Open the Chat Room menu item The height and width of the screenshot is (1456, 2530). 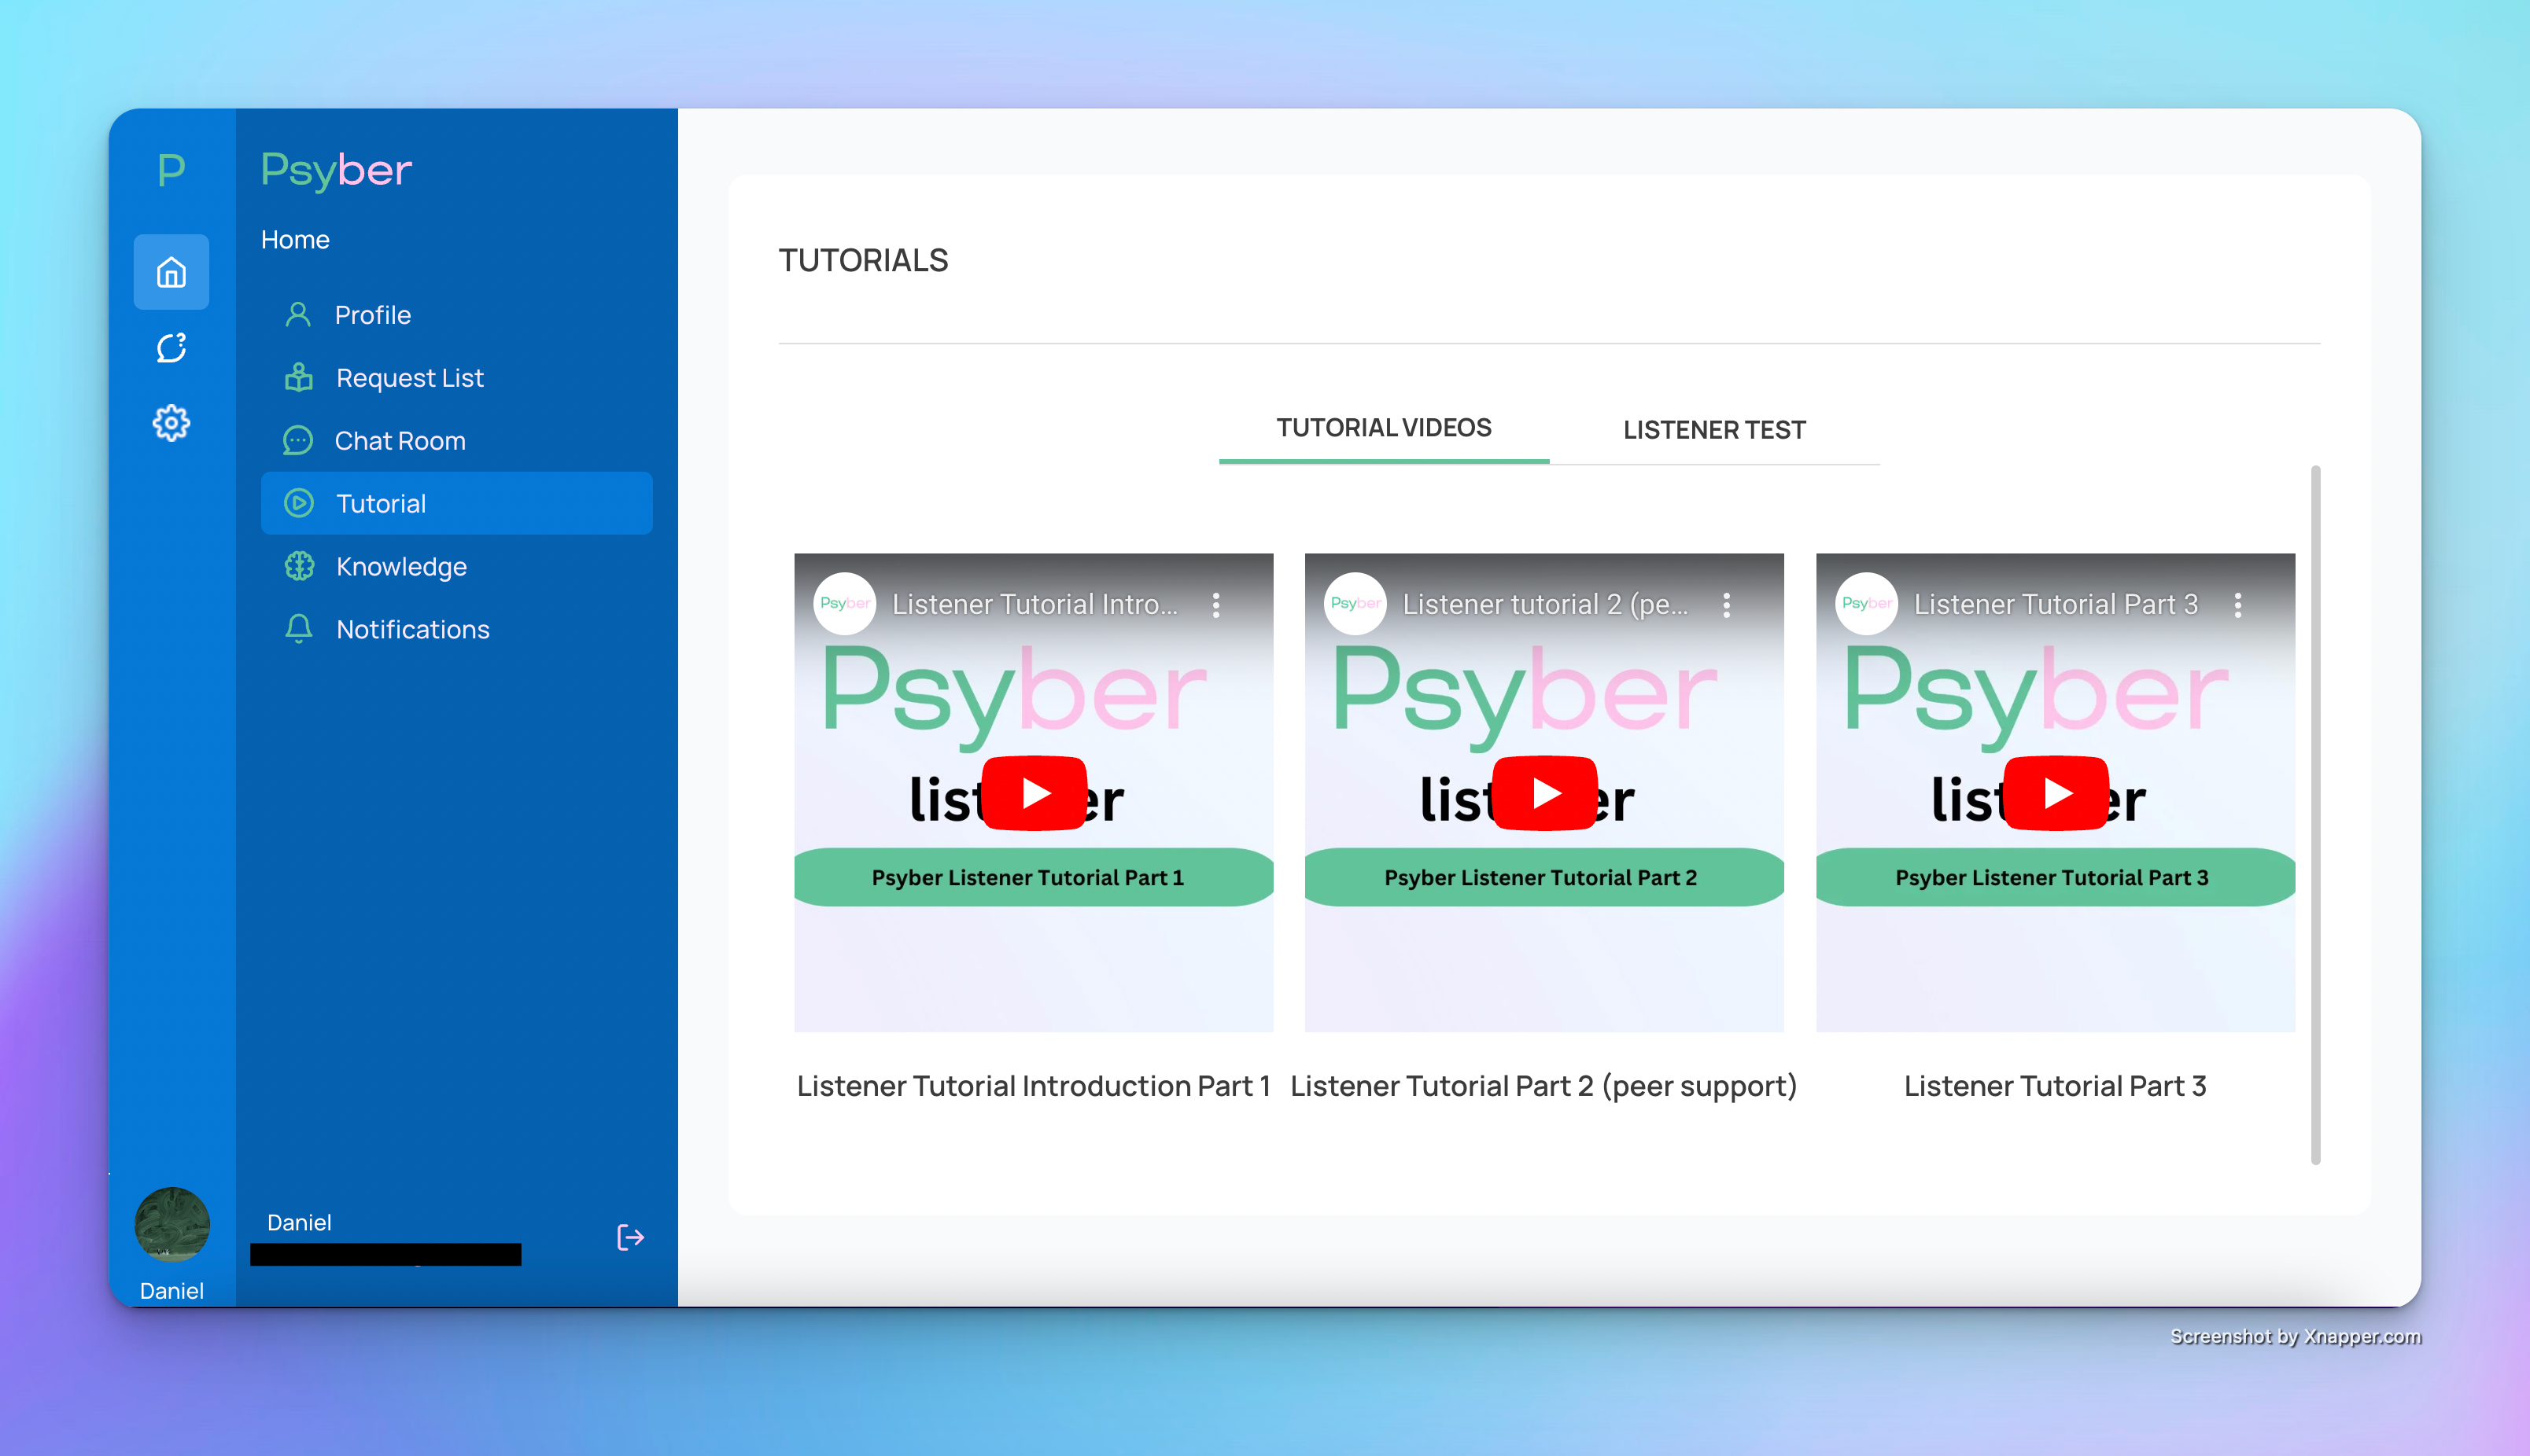[x=456, y=441]
